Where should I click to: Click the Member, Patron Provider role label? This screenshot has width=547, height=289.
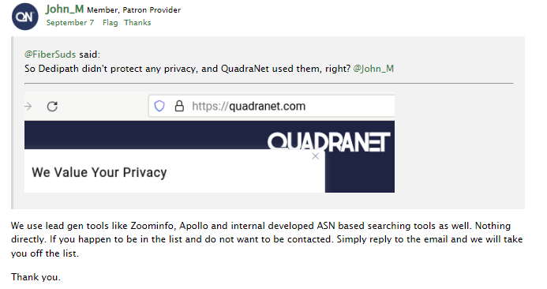tap(134, 10)
